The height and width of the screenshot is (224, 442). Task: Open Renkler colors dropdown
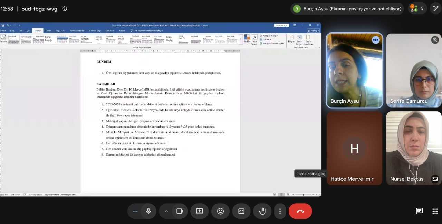click(247, 39)
